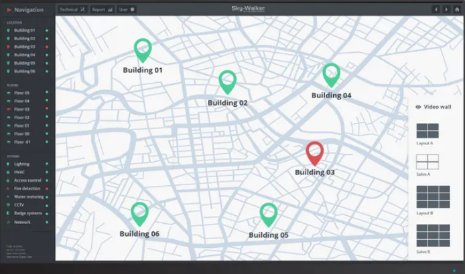Select Building 05 in the location list
This screenshot has height=274, width=465.
27,63
